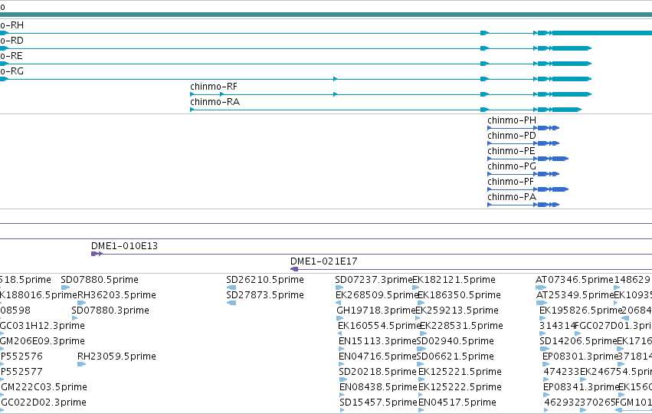Open the chinmo-PD protein feature label
Screen dimensions: 652x414
point(512,136)
